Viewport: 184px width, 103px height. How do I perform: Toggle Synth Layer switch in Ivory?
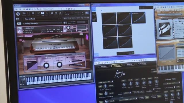click(x=174, y=79)
